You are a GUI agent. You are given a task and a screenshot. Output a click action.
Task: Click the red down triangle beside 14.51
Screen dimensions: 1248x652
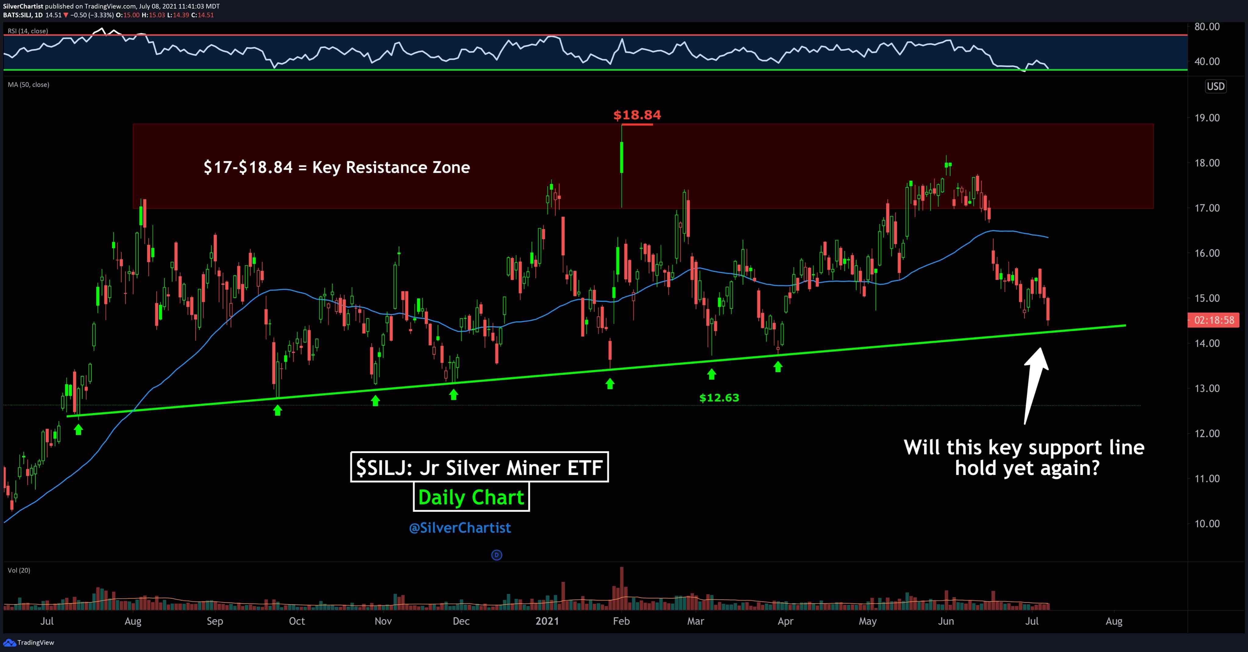pos(66,15)
